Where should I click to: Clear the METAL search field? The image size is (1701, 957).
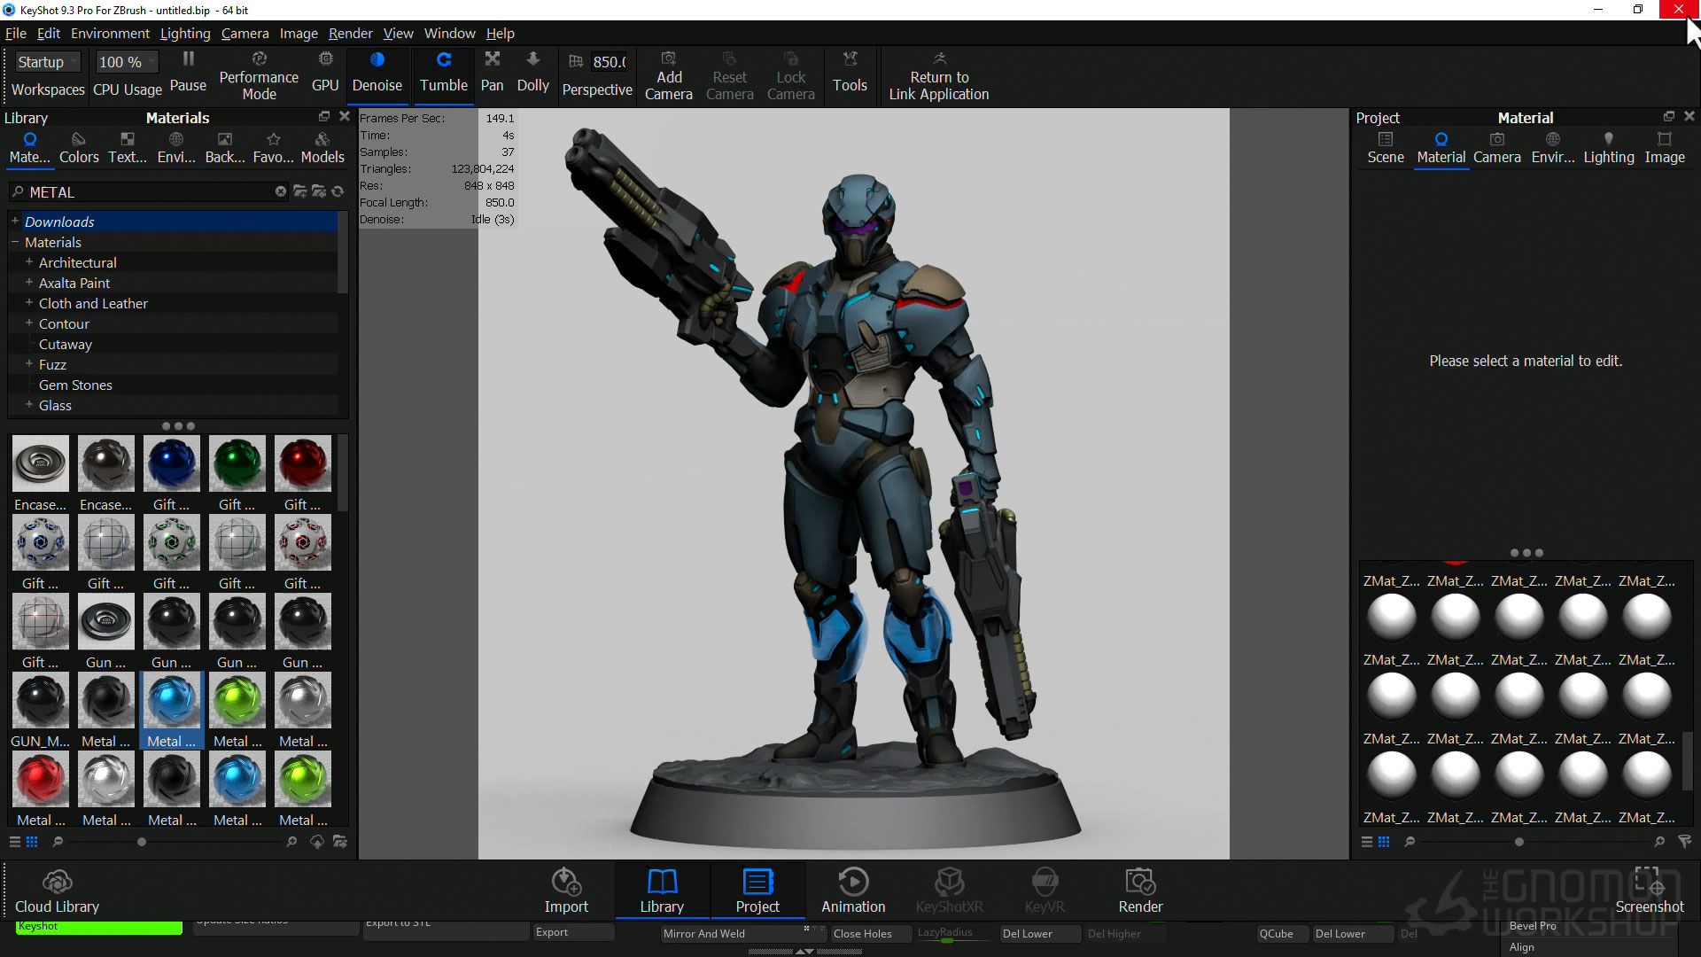point(281,191)
